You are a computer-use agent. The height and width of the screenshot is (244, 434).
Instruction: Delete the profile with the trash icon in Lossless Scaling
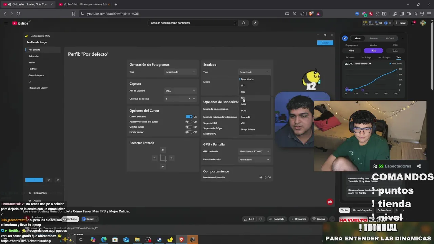pyautogui.click(x=57, y=180)
